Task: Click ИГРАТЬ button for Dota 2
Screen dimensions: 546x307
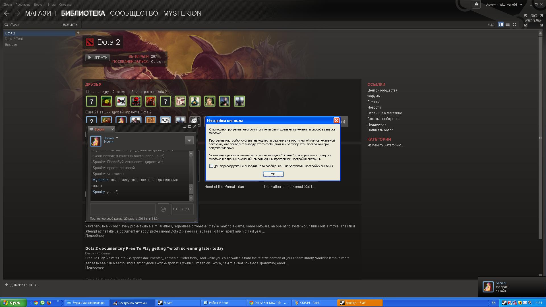Action: pos(98,58)
